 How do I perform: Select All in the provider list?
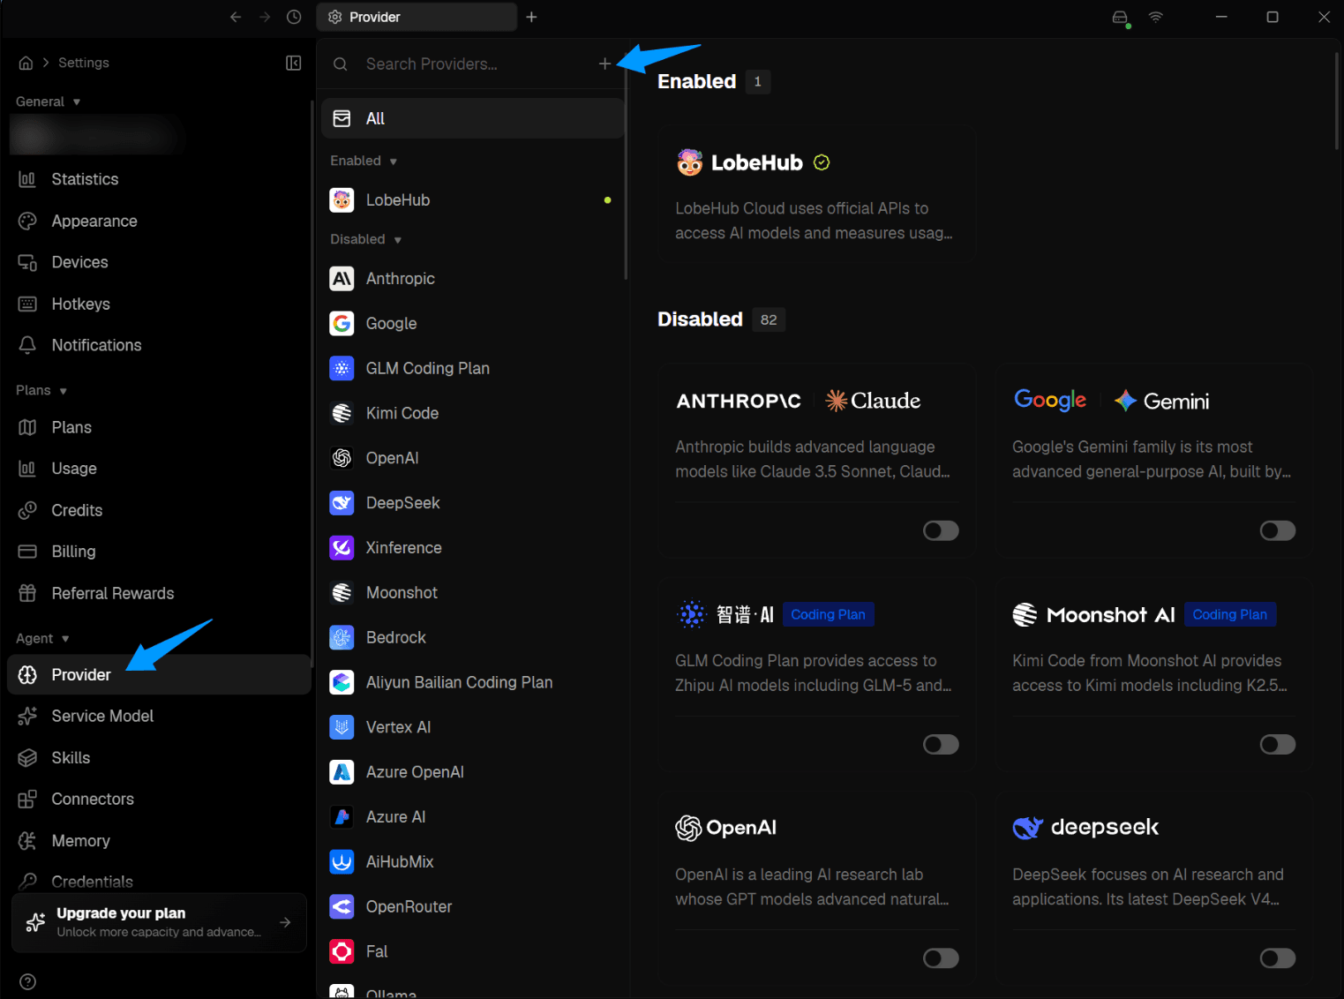tap(473, 118)
